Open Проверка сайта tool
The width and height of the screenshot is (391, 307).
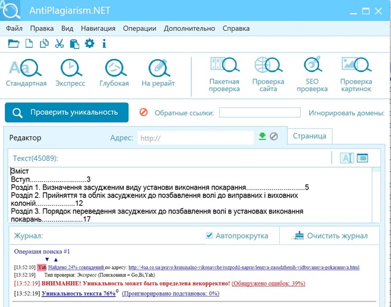[268, 75]
